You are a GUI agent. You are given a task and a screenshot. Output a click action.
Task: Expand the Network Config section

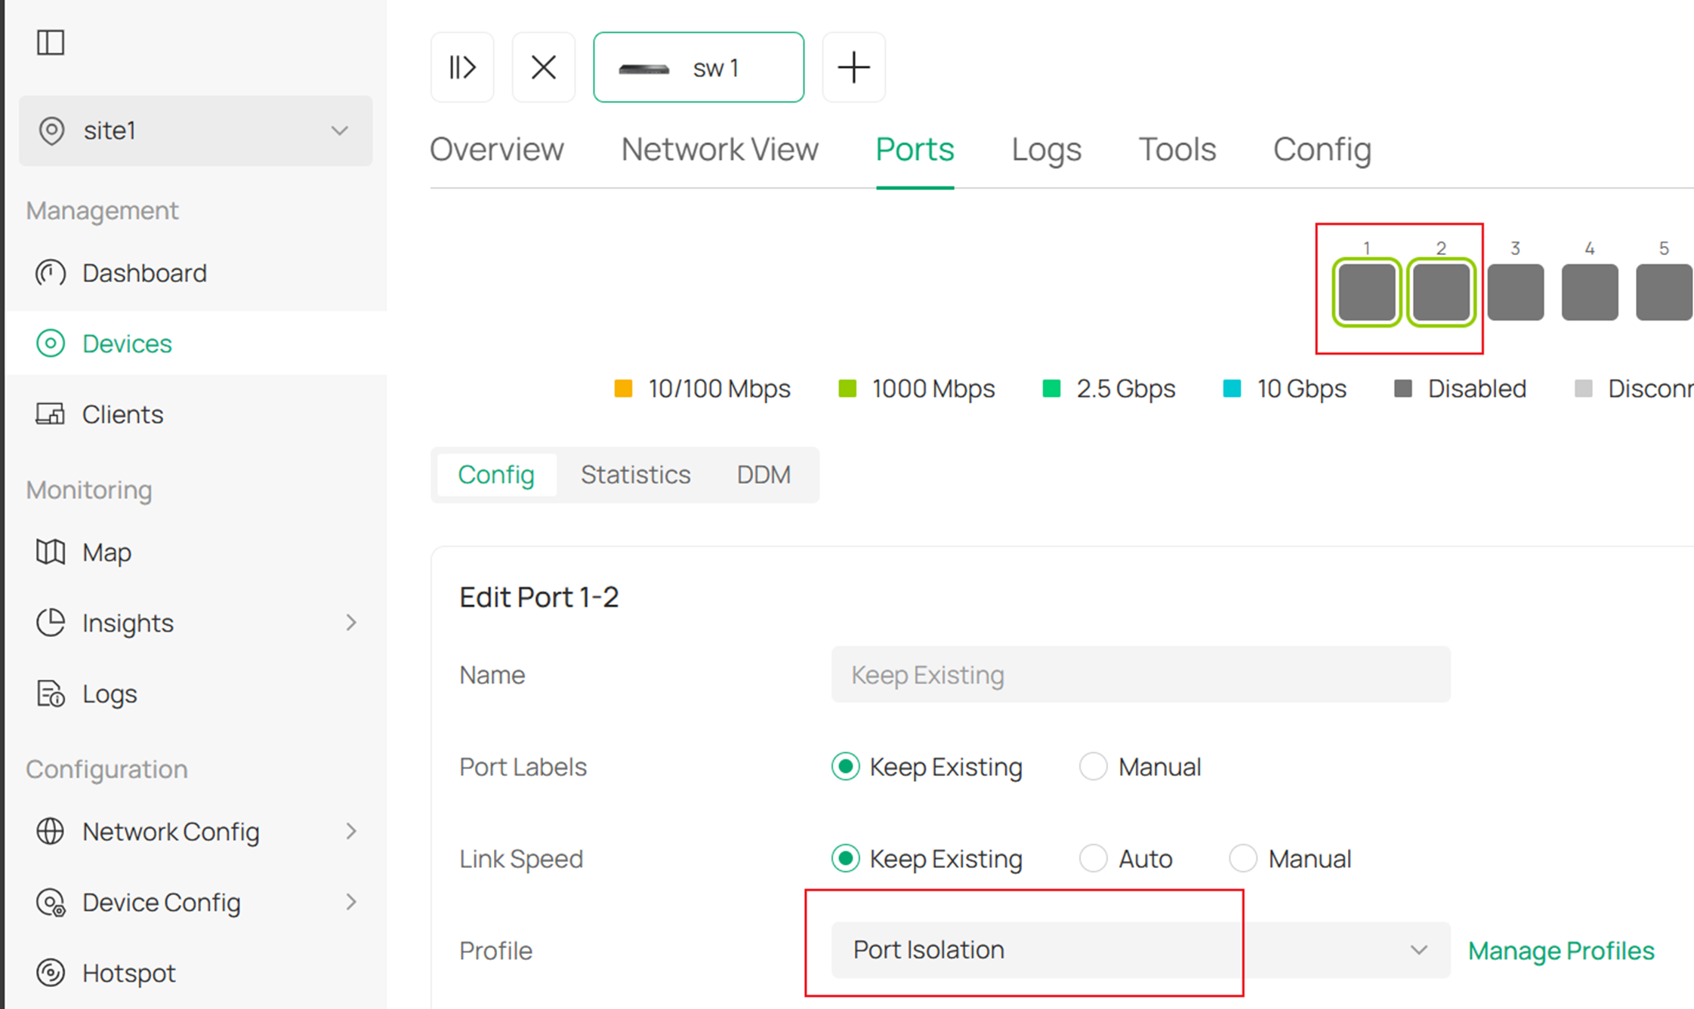170,832
